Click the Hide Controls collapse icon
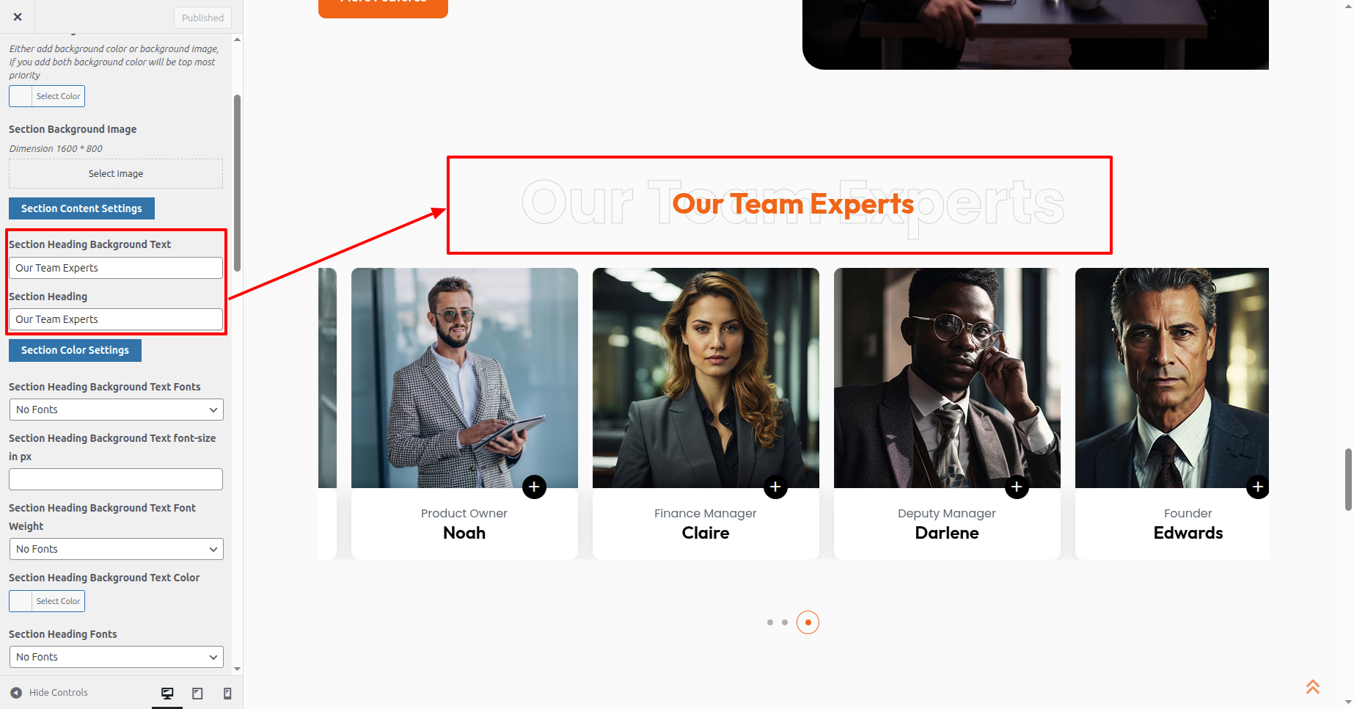Screen dimensions: 1354x709 point(16,692)
